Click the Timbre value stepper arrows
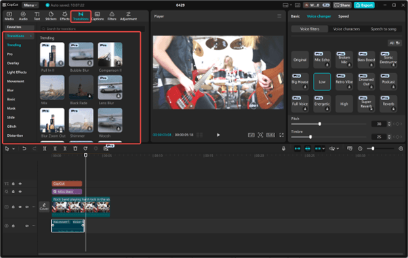Viewport: 408px width, 258px height. [389, 137]
